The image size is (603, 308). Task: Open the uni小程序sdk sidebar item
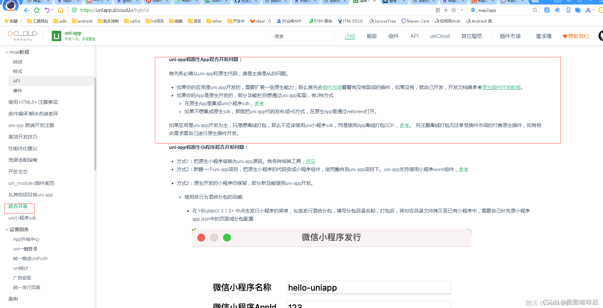23,218
